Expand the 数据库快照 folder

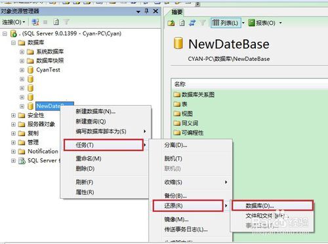(22, 61)
